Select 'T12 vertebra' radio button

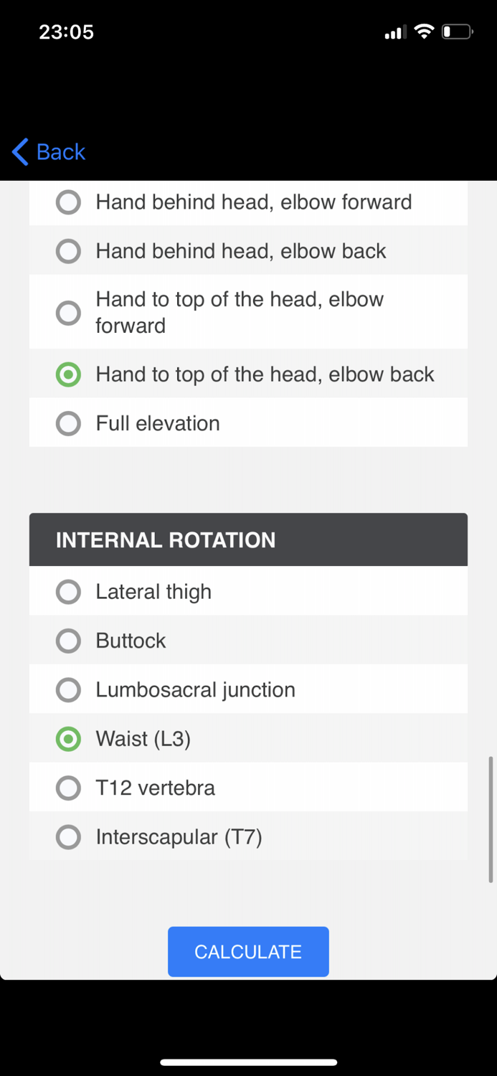pos(69,788)
